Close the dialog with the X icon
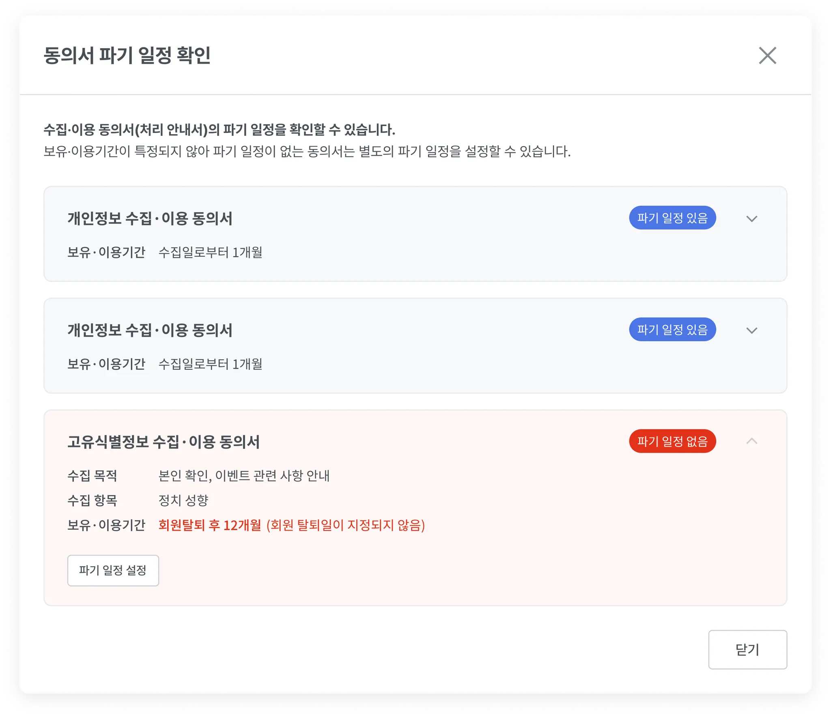831x717 pixels. pyautogui.click(x=767, y=56)
